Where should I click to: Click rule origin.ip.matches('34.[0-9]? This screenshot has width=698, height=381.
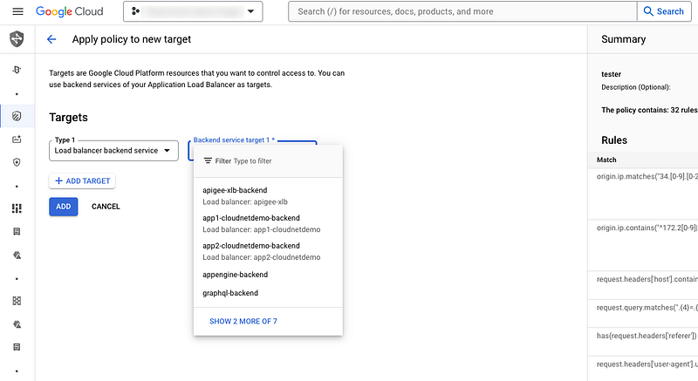pos(647,176)
